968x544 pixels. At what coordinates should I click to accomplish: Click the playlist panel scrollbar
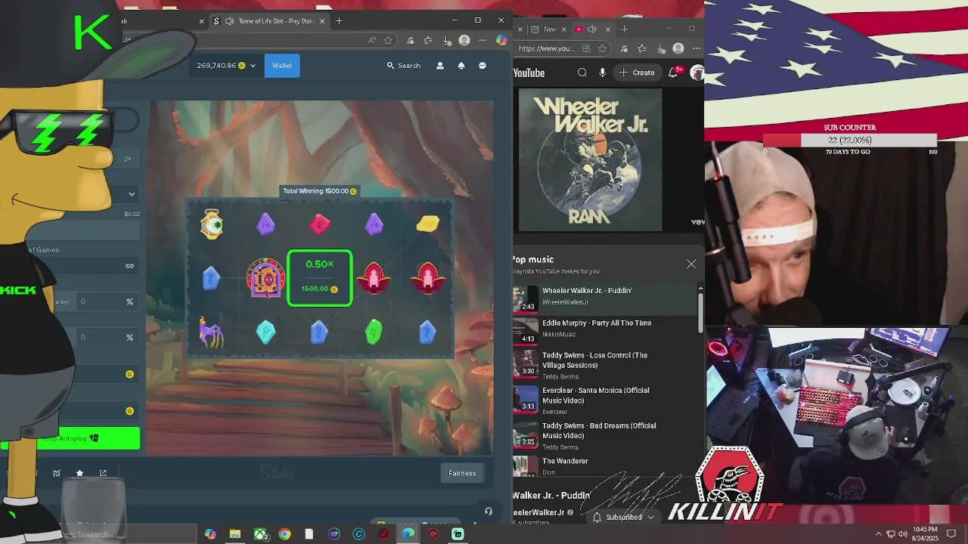pyautogui.click(x=700, y=311)
